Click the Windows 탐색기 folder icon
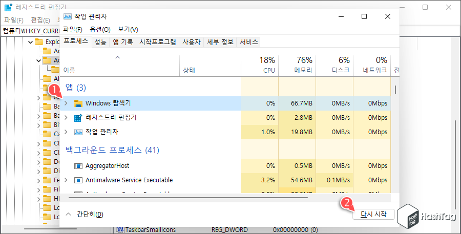 (x=78, y=103)
